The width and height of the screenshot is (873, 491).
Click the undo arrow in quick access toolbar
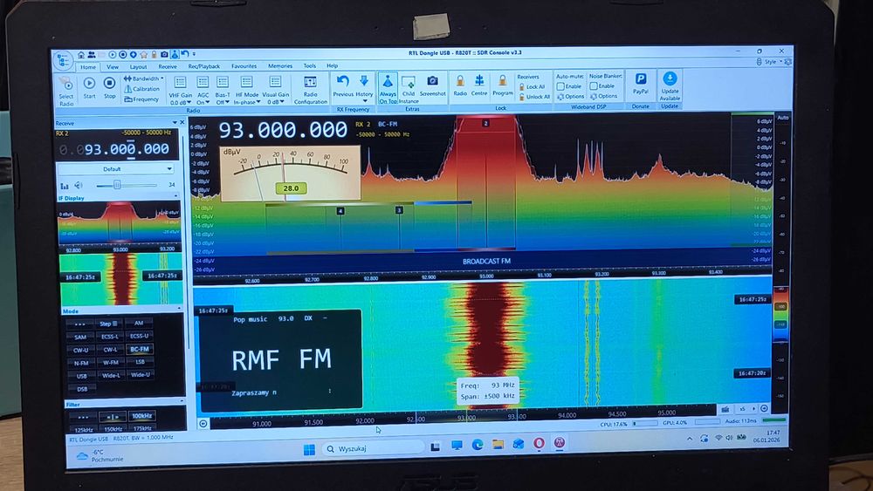click(185, 54)
